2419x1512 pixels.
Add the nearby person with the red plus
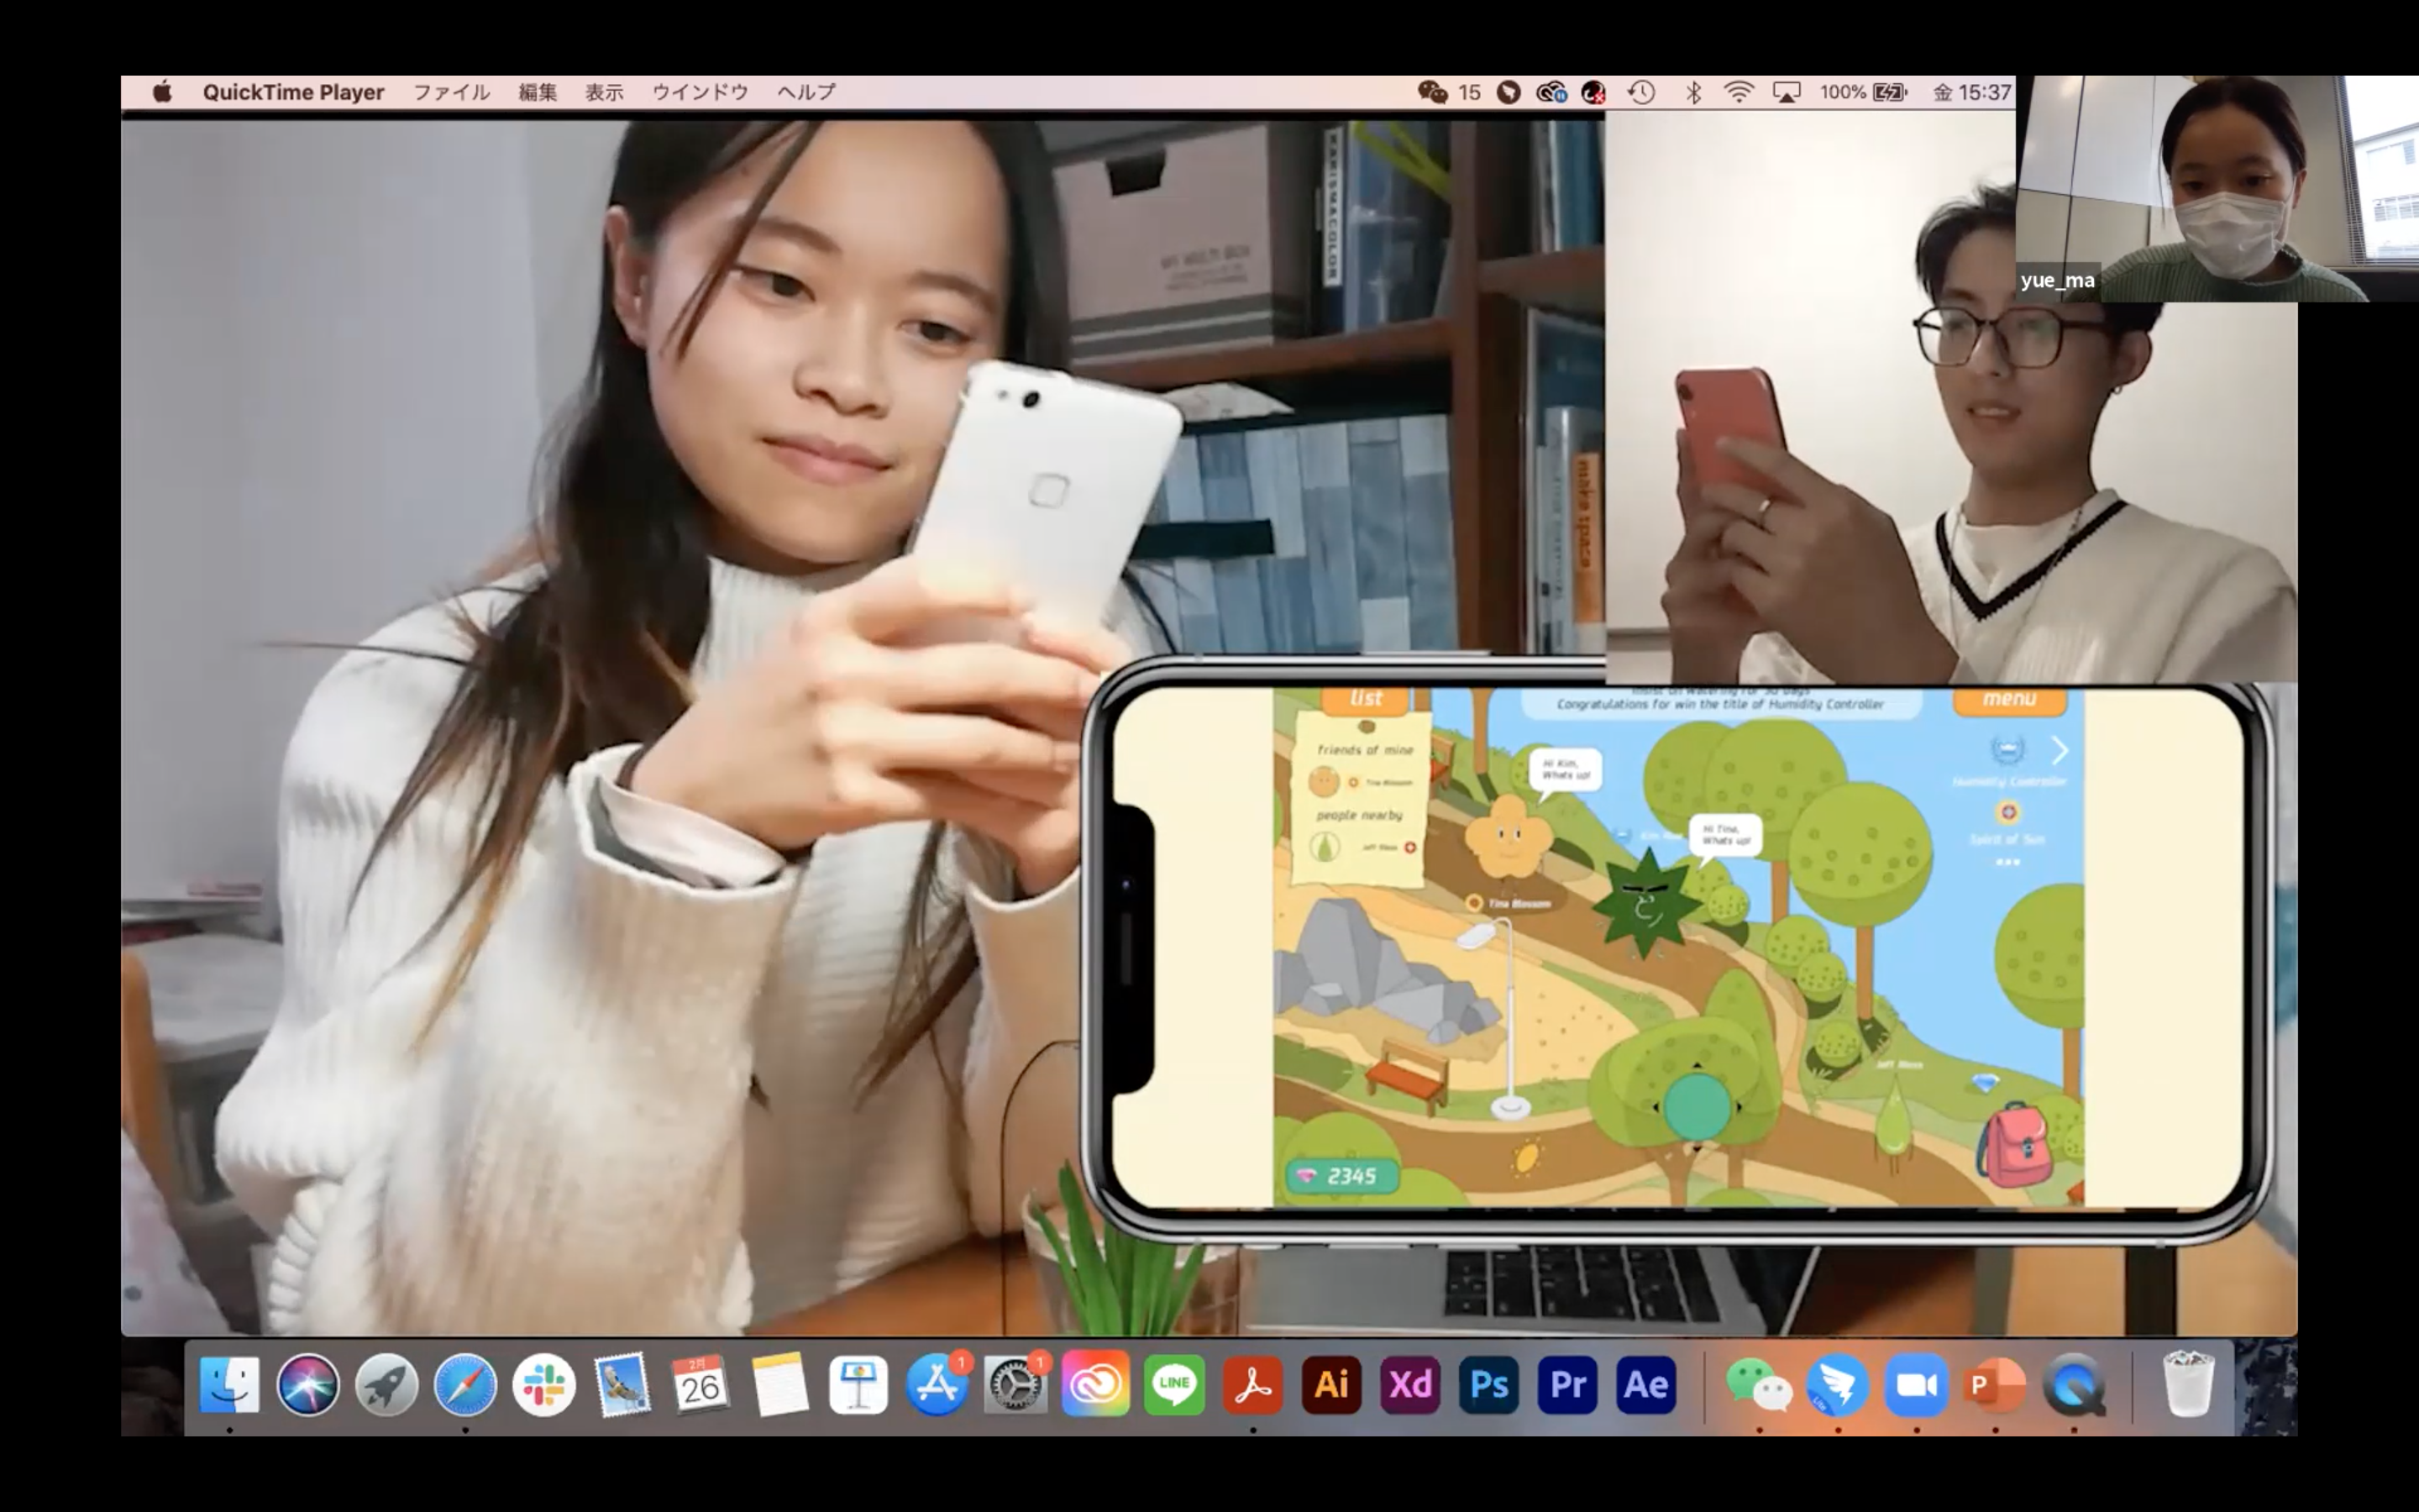(x=1410, y=848)
